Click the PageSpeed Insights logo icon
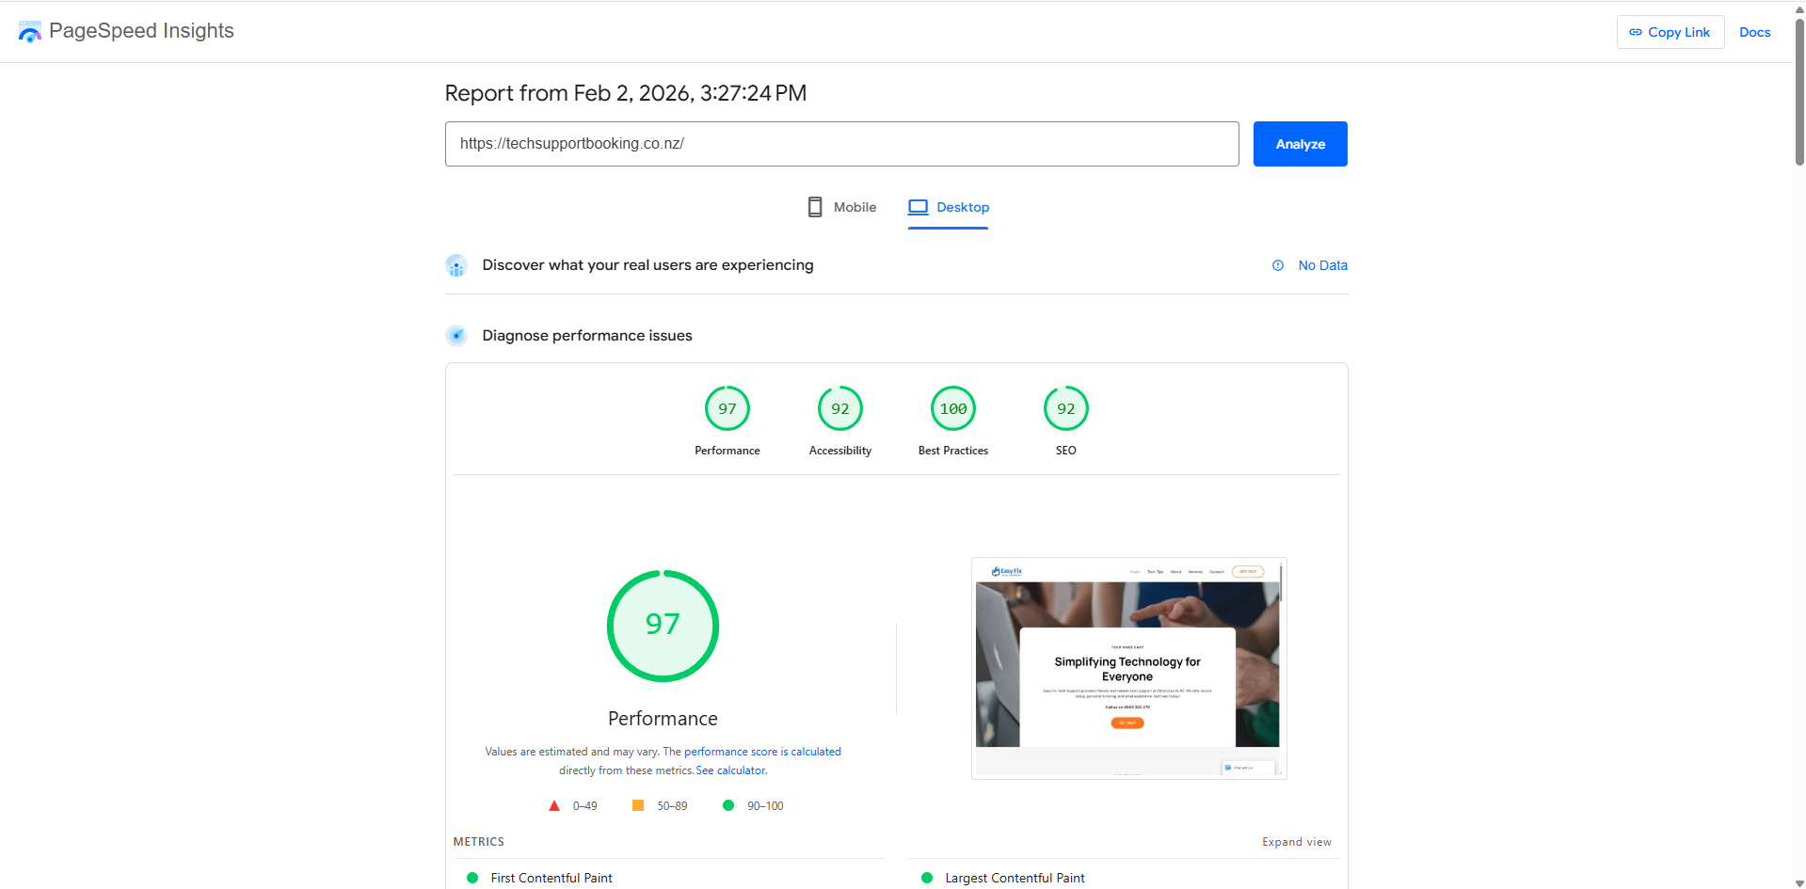Viewport: 1806px width, 889px height. tap(30, 32)
